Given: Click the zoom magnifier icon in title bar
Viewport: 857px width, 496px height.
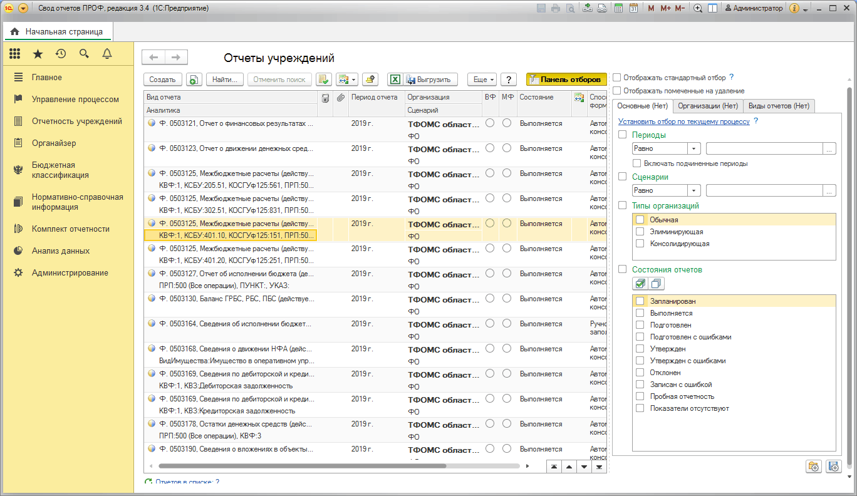Looking at the screenshot, I should tap(698, 8).
